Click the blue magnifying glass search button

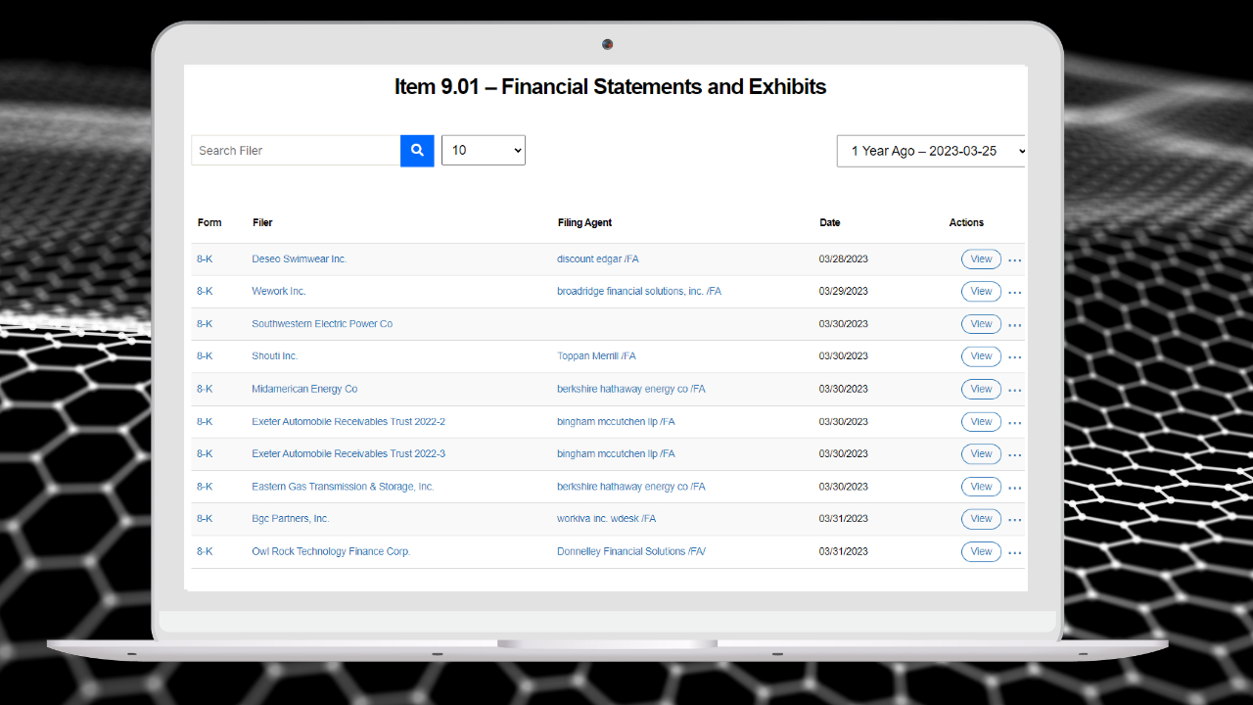point(417,151)
